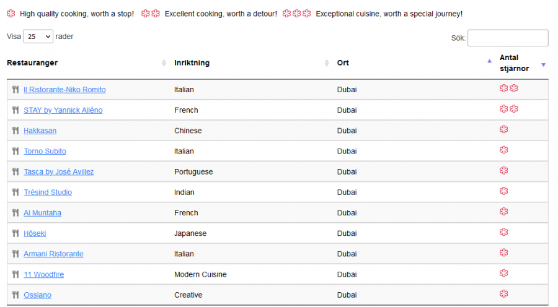
Task: Click fork-knife icon beside Hakkasan
Action: coord(15,131)
